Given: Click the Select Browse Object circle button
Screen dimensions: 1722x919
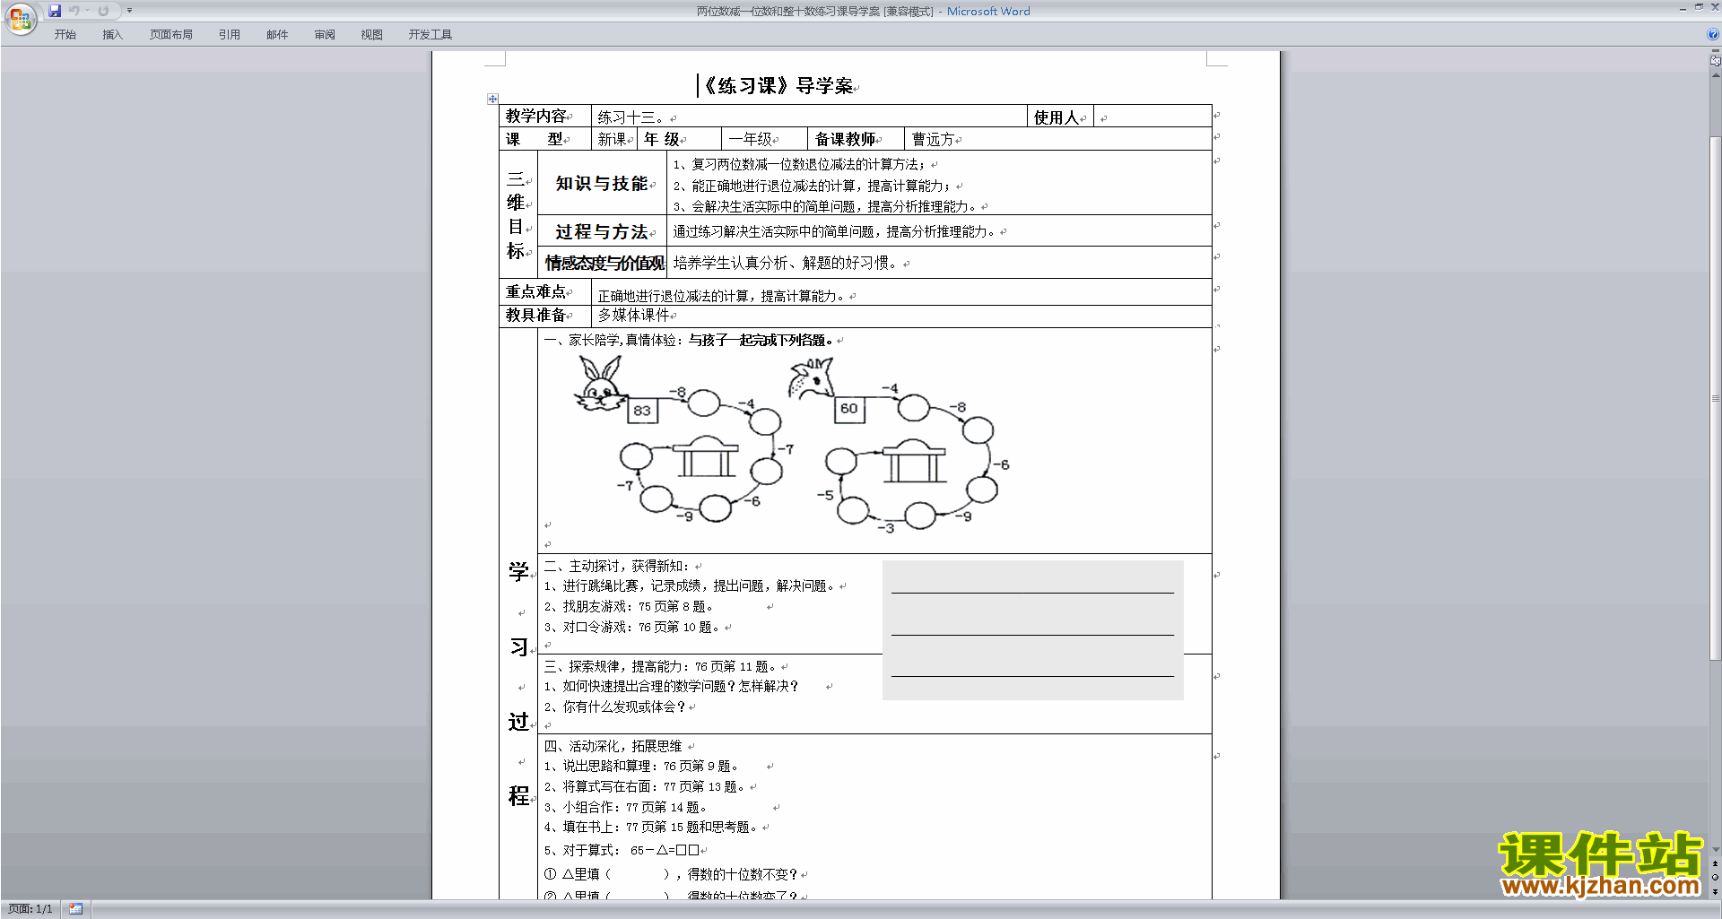Looking at the screenshot, I should [1715, 877].
